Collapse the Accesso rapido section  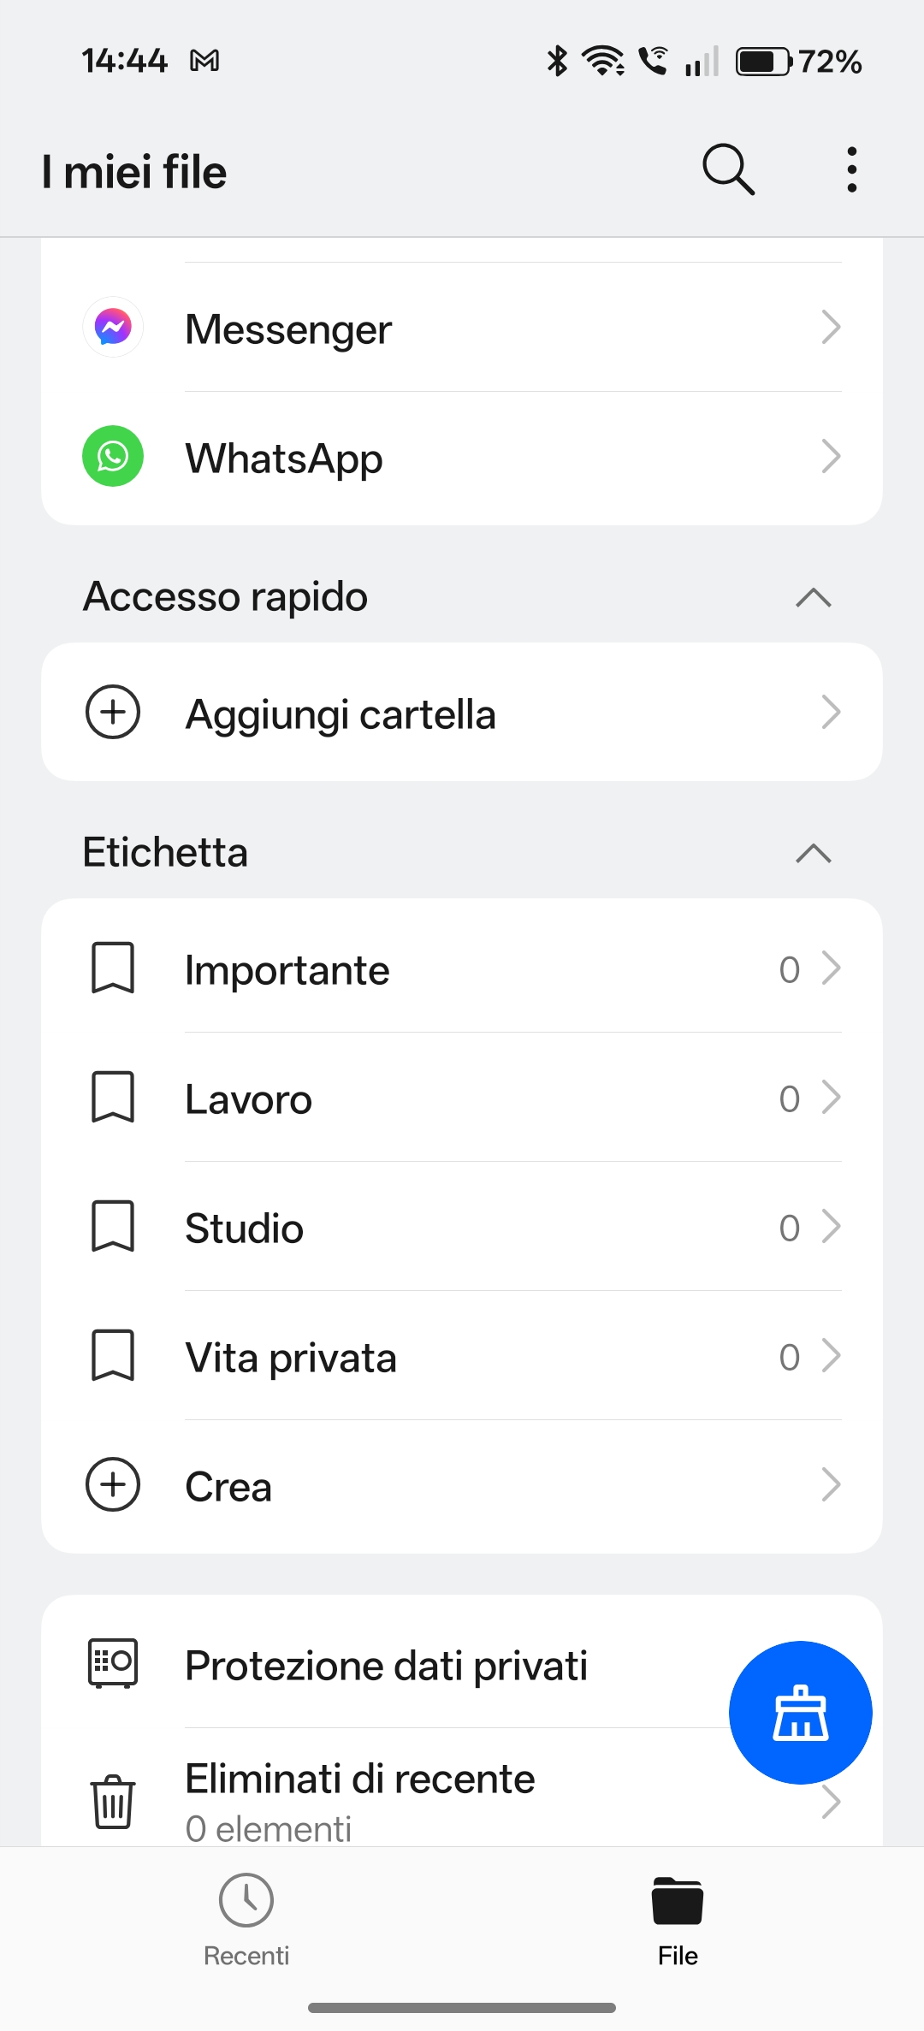click(x=813, y=597)
